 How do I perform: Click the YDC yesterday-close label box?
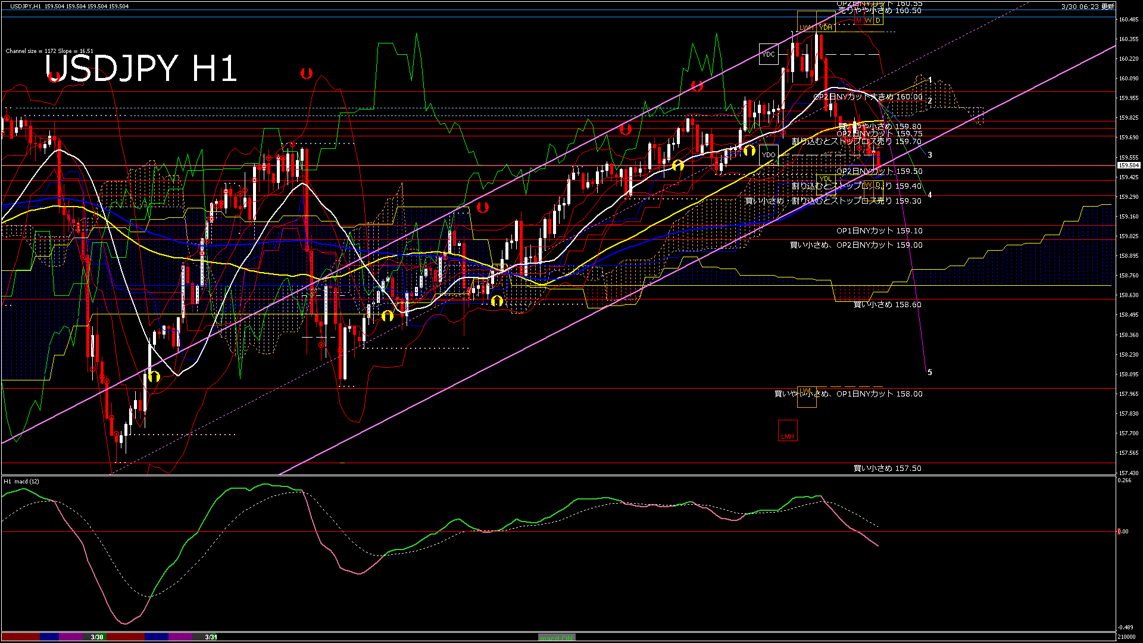[x=769, y=55]
